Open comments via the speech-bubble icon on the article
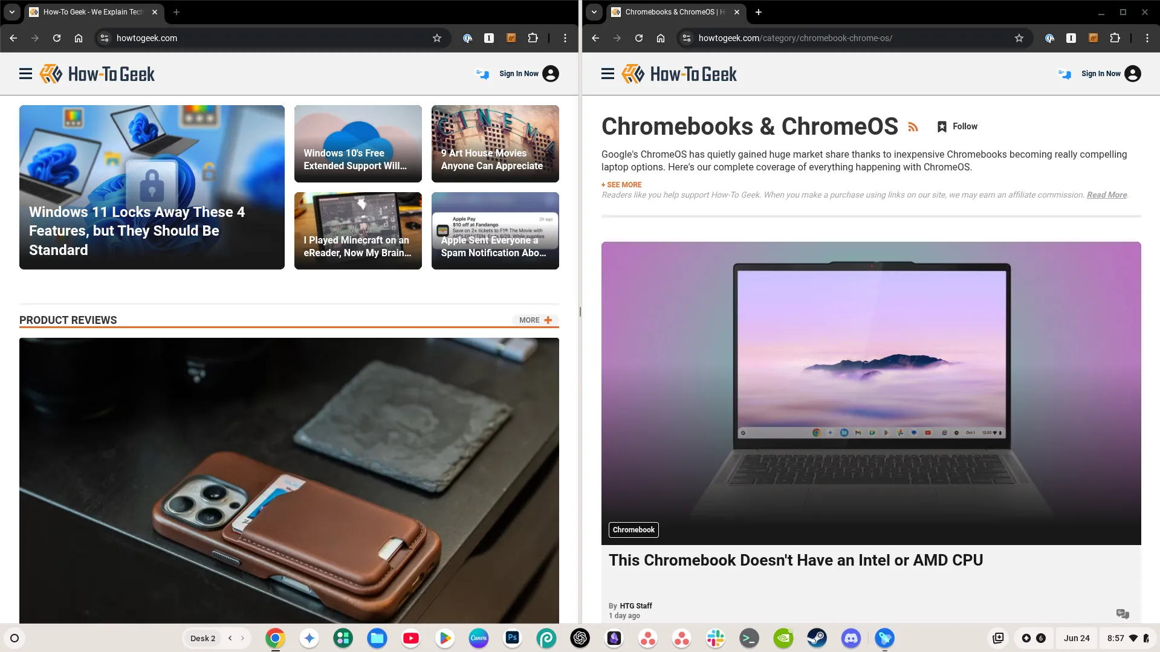The width and height of the screenshot is (1160, 652). (1123, 613)
